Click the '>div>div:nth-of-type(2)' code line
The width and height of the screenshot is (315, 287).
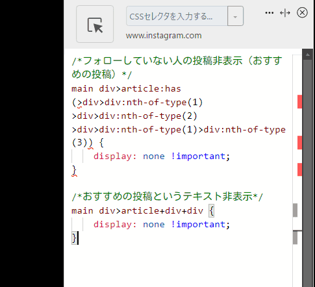134,116
